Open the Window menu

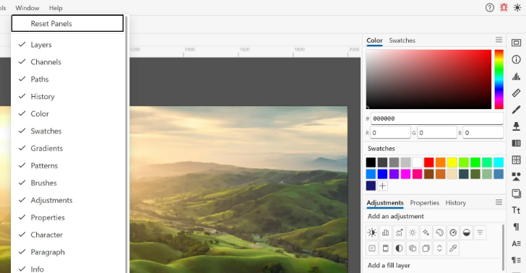pos(27,8)
